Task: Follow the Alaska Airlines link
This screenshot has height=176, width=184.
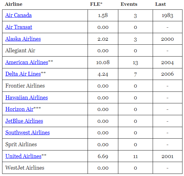Action: pos(23,39)
